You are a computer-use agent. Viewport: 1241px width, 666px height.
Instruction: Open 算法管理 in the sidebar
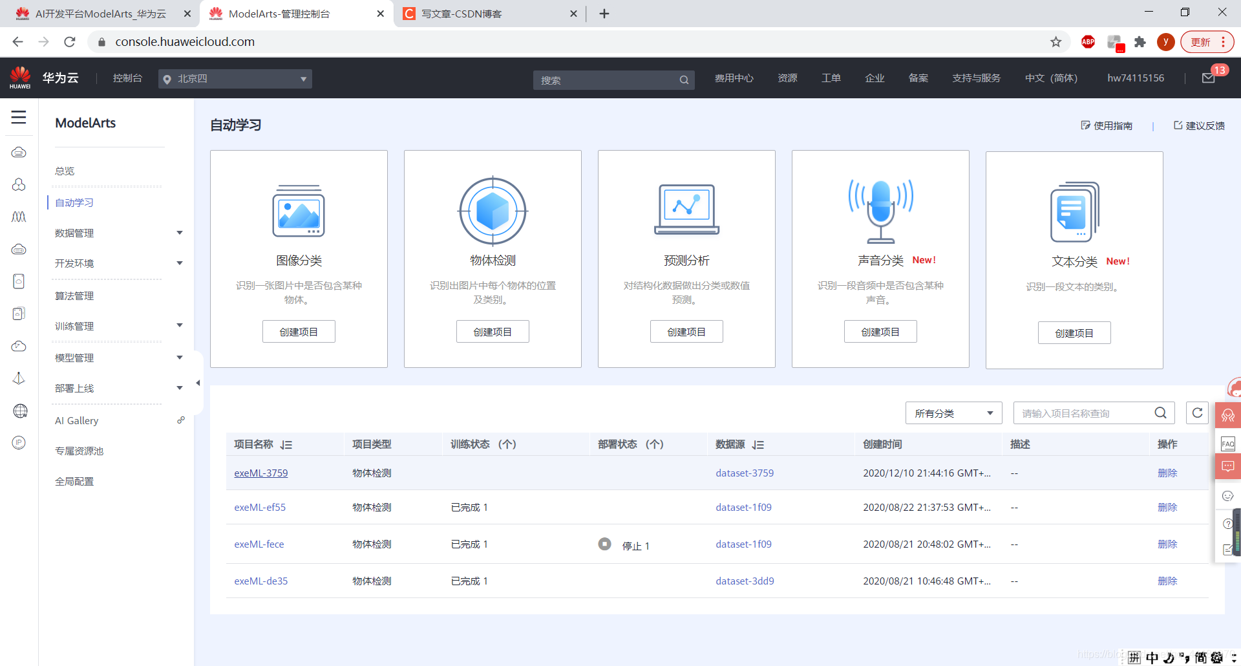pyautogui.click(x=74, y=295)
